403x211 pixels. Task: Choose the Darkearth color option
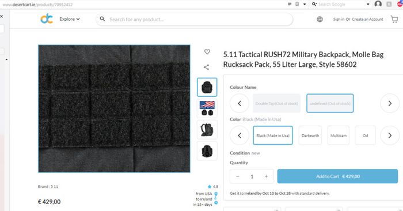click(310, 135)
